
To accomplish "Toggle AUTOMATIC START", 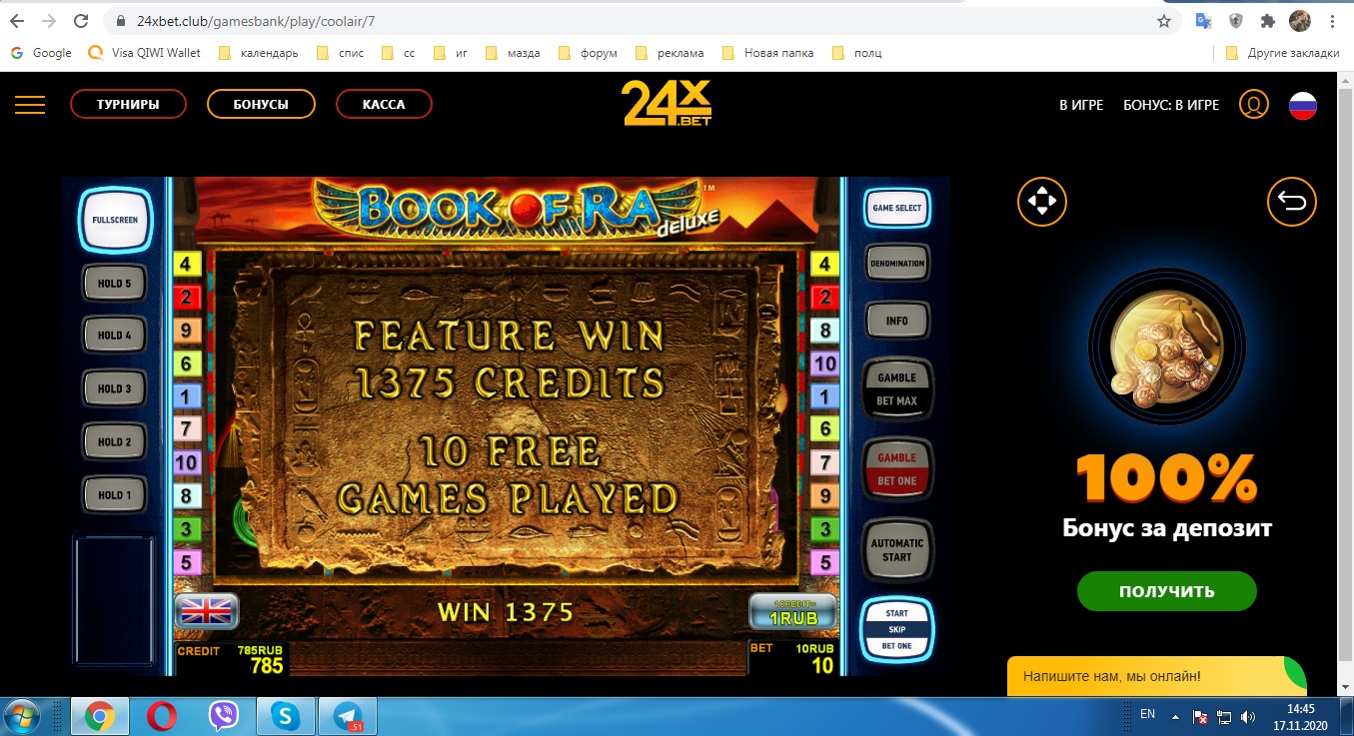I will point(896,550).
